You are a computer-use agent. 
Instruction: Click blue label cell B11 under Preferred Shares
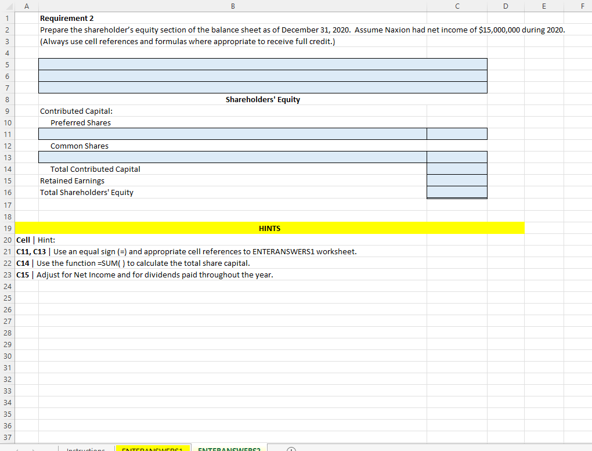coord(233,134)
